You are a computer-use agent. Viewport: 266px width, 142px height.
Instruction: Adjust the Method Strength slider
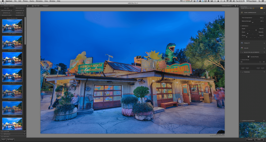pos(253,22)
